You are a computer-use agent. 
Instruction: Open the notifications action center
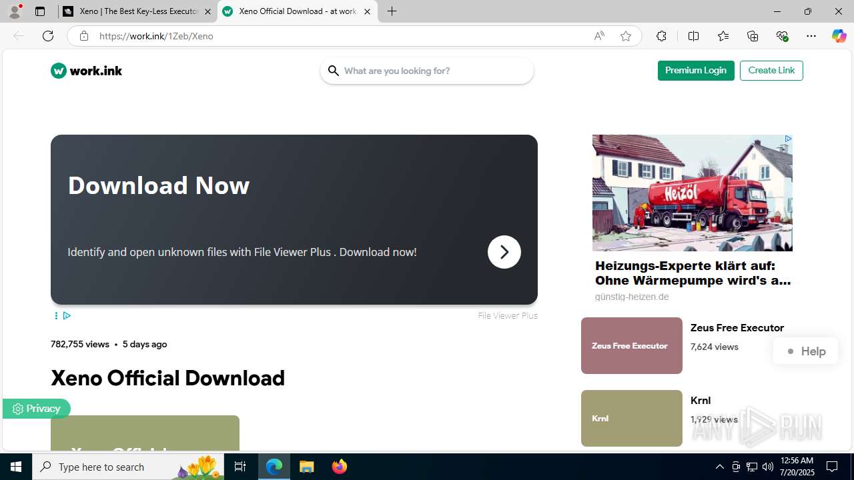[832, 467]
